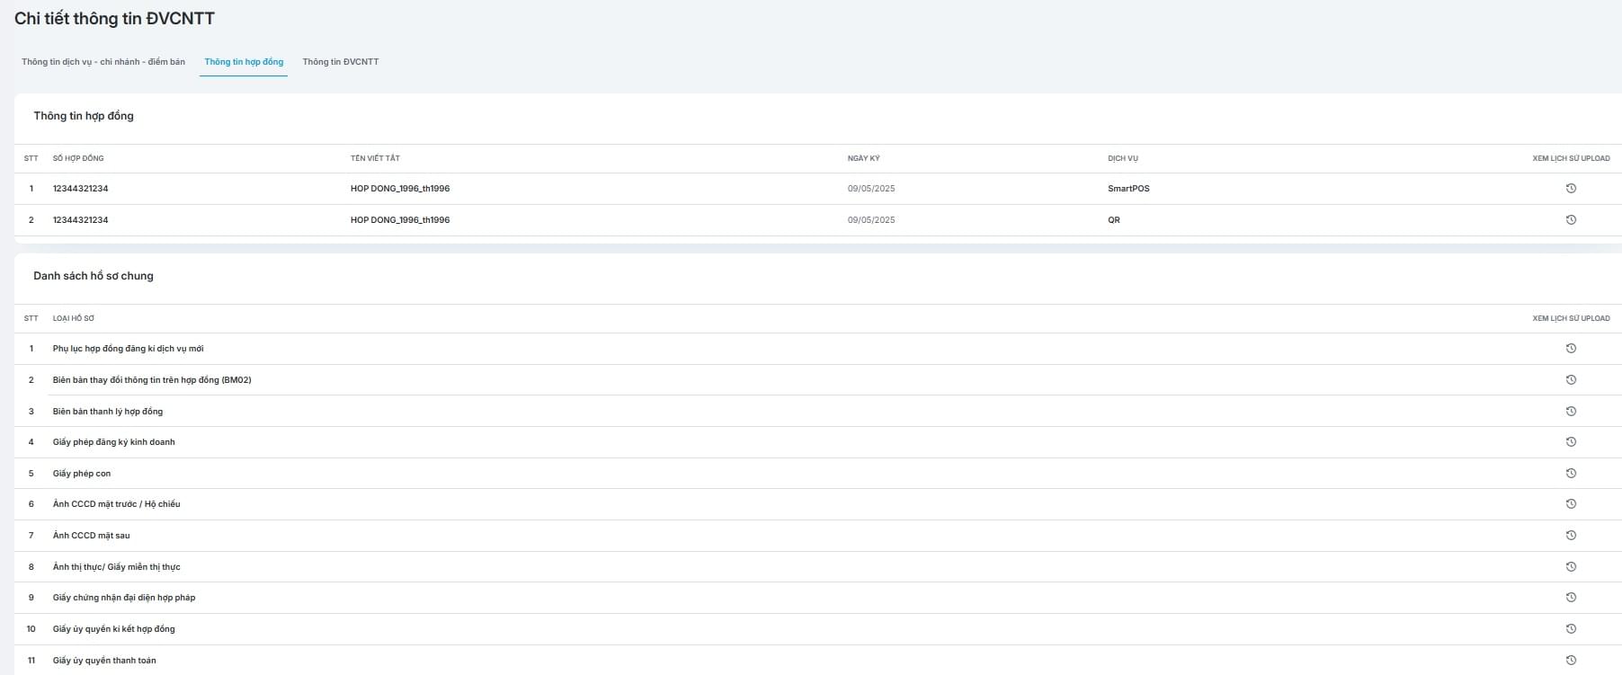View upload history for SmartPOS contract
The width and height of the screenshot is (1622, 675).
tap(1571, 189)
